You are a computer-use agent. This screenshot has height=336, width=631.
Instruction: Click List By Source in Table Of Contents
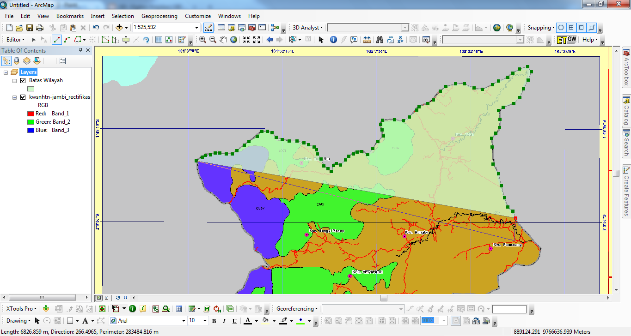click(x=17, y=60)
